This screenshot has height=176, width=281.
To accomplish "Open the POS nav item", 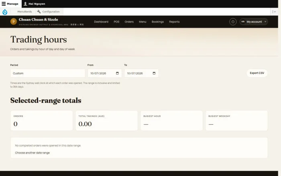I will pyautogui.click(x=116, y=22).
